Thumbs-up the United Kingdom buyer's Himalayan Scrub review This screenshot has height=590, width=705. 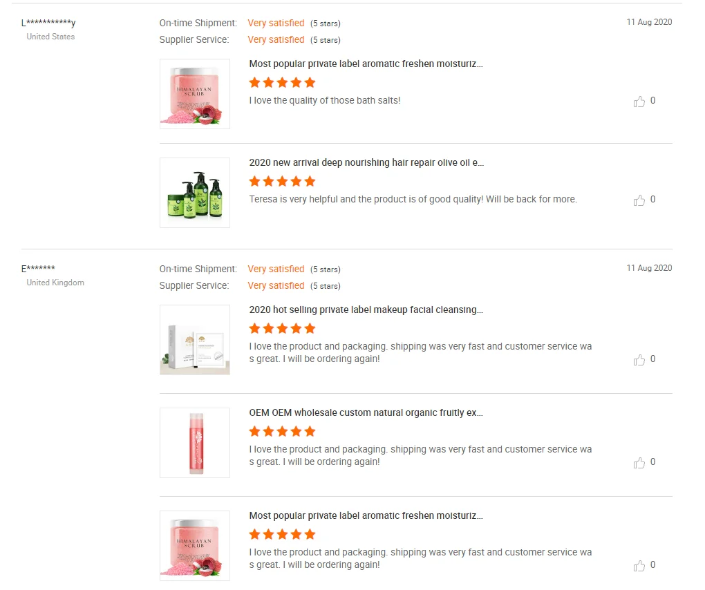tap(639, 566)
